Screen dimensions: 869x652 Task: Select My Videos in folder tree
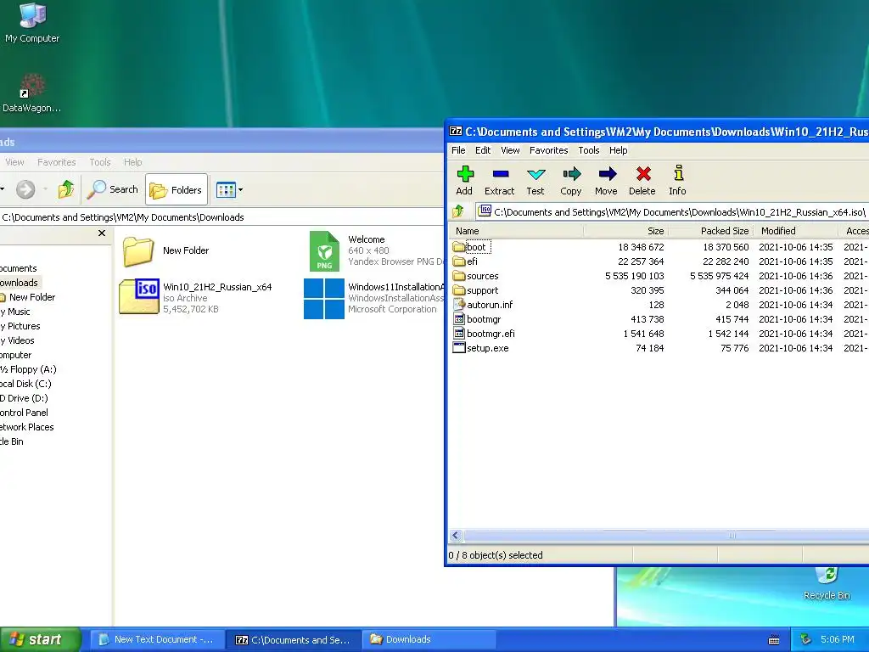(x=18, y=340)
